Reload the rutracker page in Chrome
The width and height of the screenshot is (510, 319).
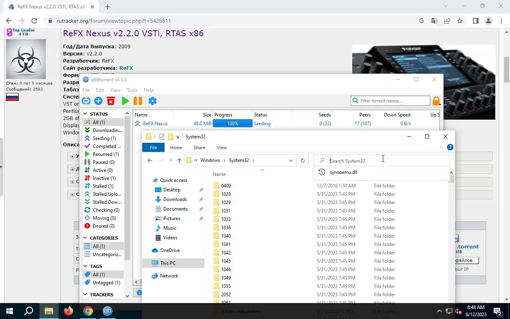coord(34,21)
